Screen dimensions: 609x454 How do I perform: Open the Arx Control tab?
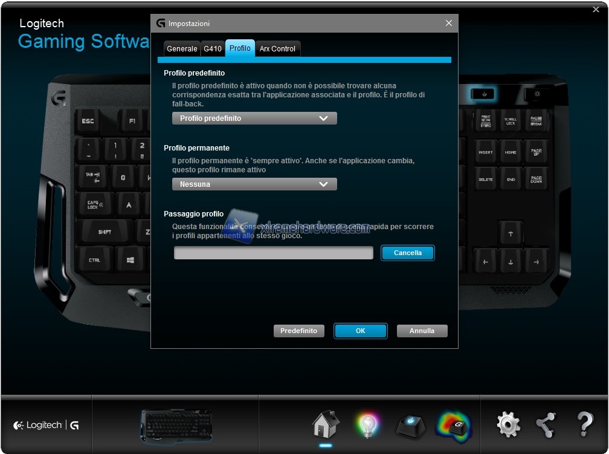[x=277, y=49]
